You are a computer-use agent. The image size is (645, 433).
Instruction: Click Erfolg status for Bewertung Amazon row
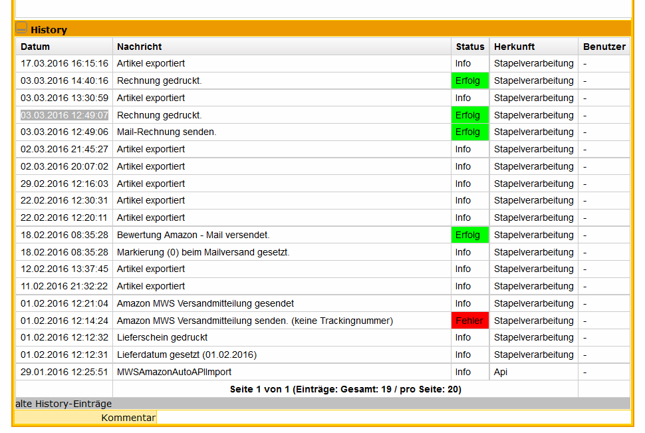pos(469,235)
